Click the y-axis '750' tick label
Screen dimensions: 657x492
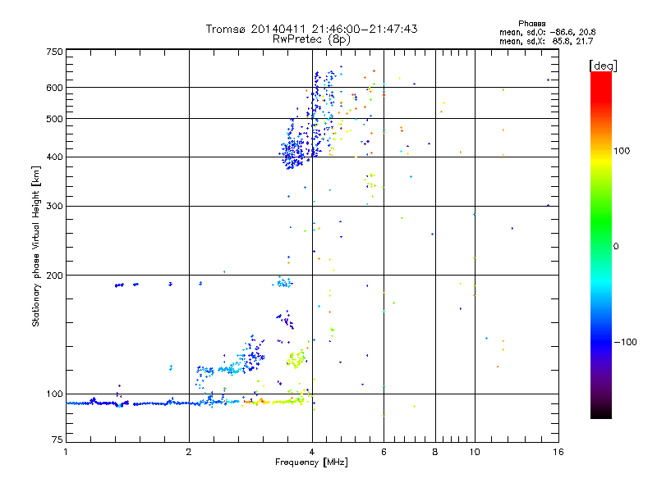55,52
